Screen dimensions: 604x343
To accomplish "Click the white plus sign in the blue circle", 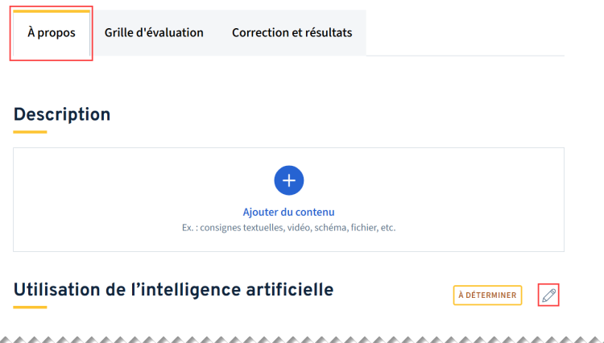I will pos(289,180).
